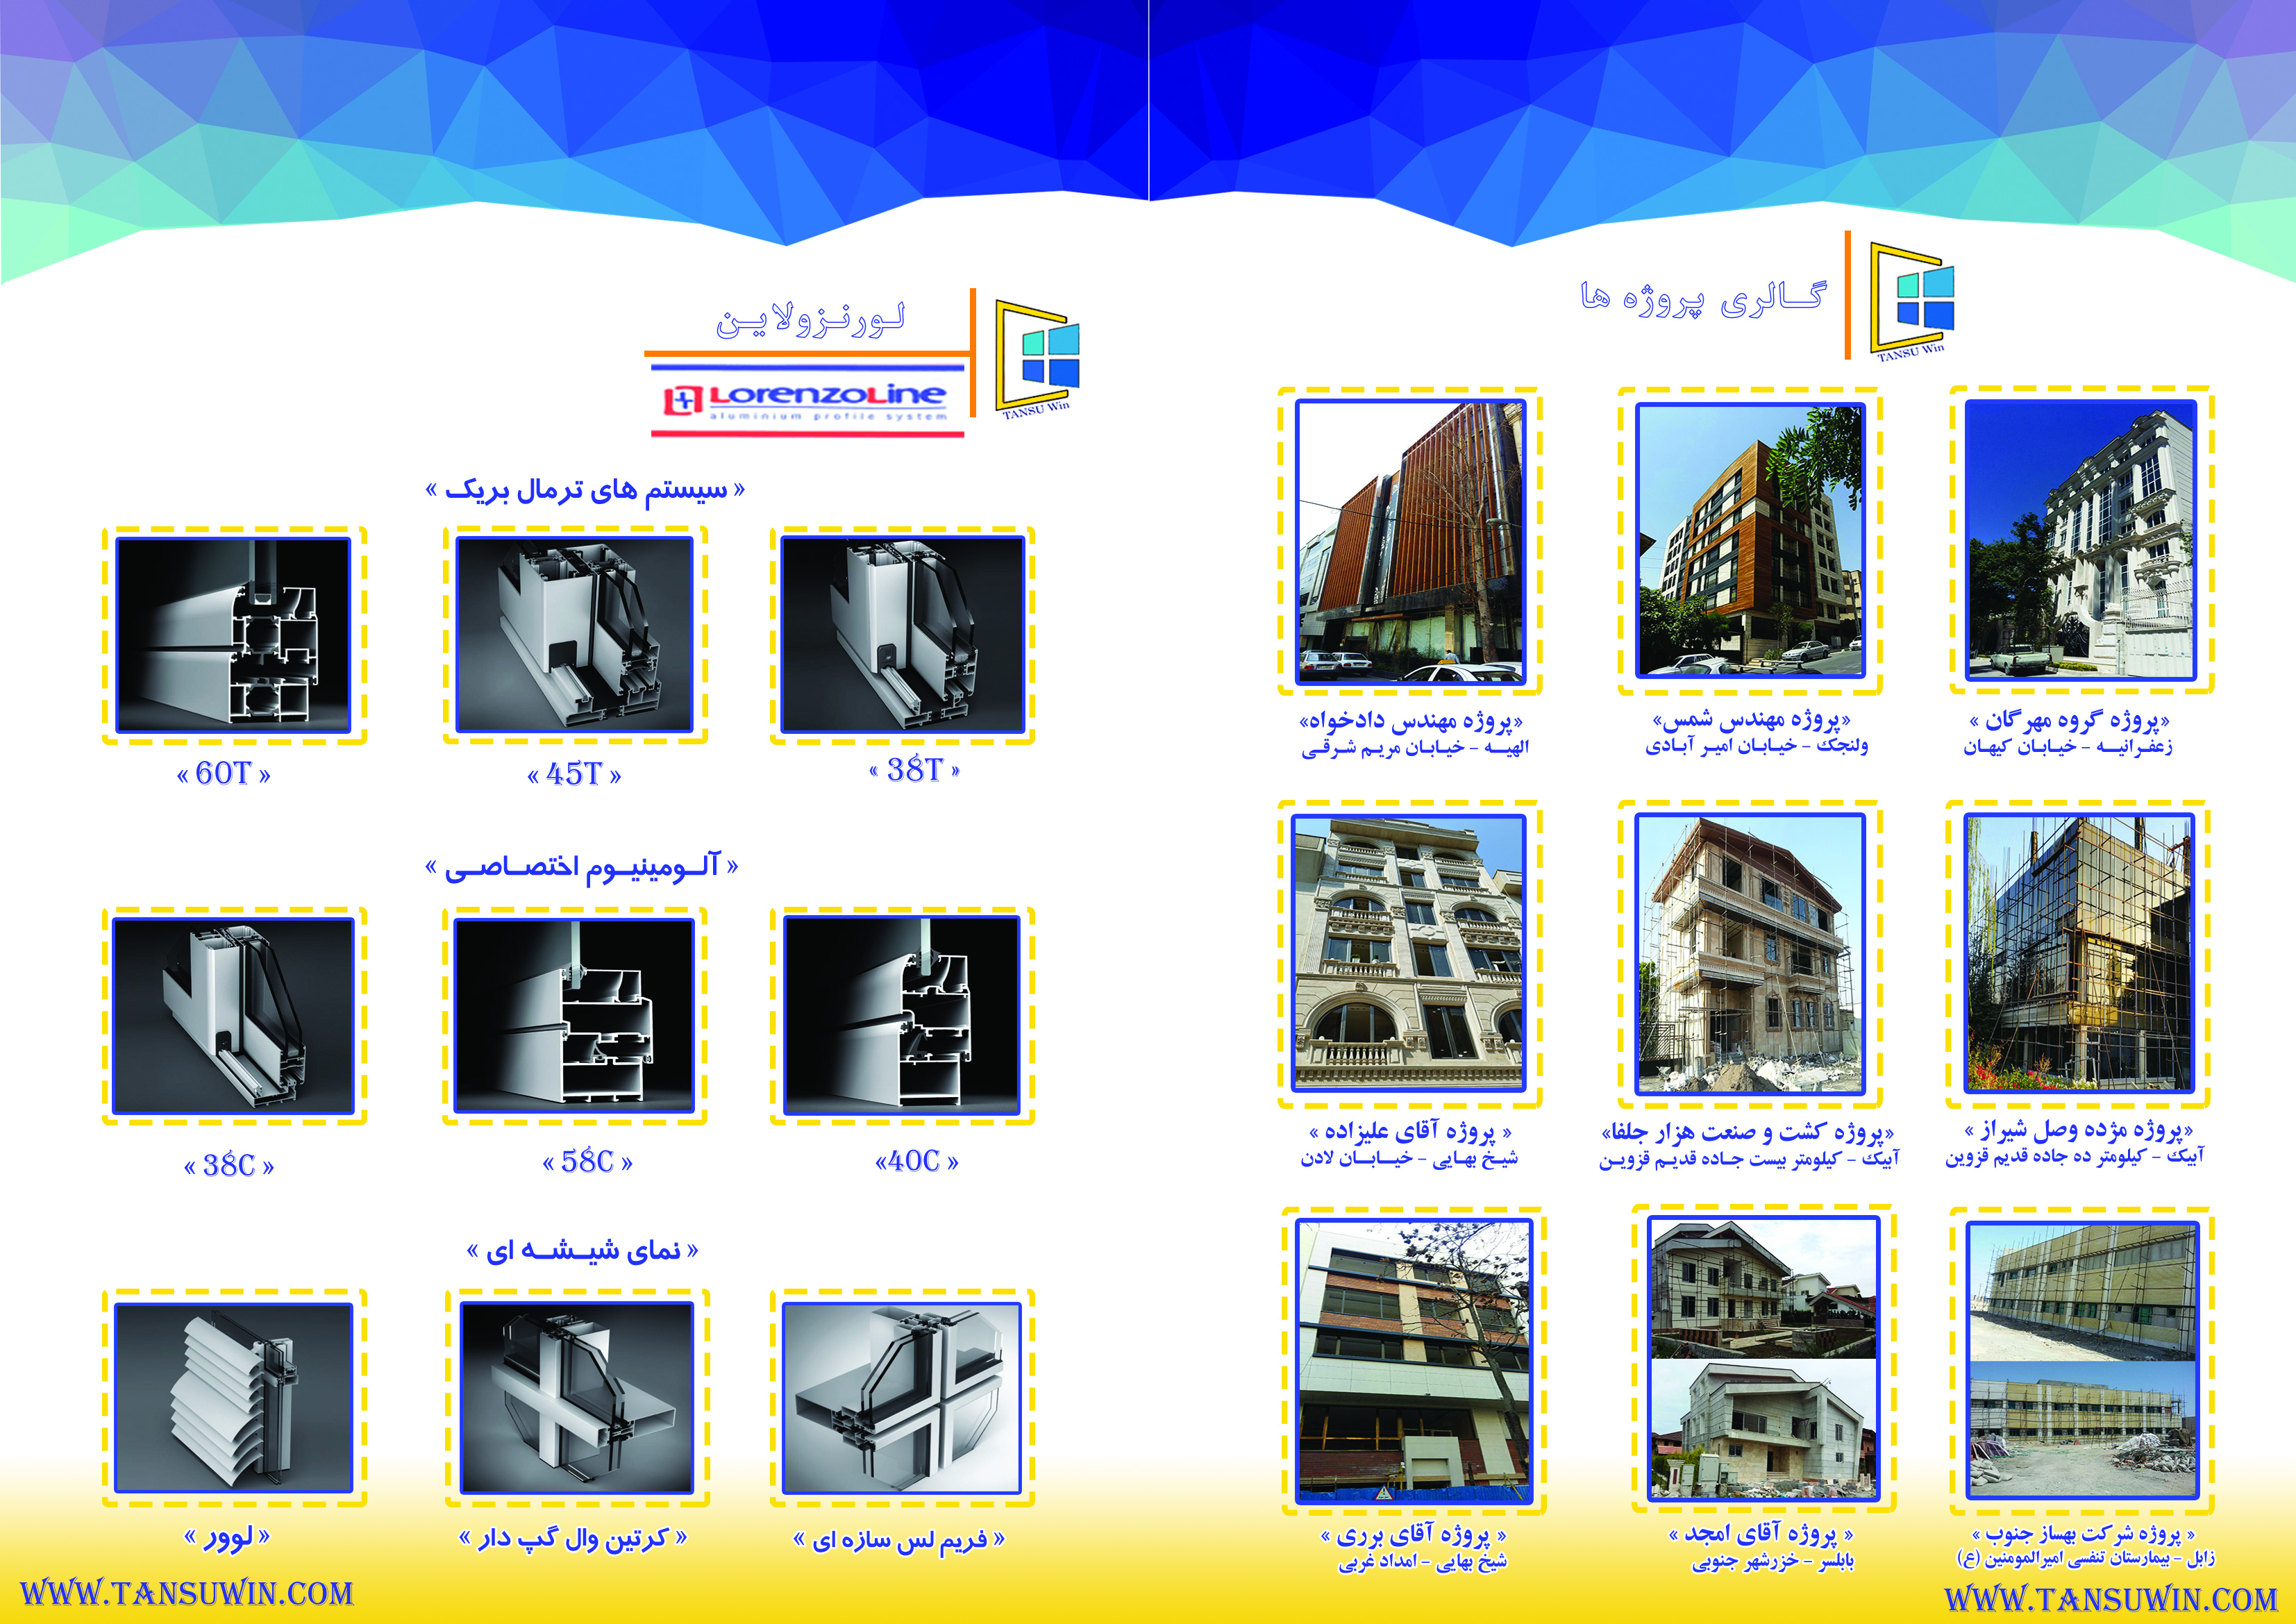2296x1624 pixels.
Task: Click the TANSU Win logo beside Lorenzoline title
Action: tap(1037, 358)
